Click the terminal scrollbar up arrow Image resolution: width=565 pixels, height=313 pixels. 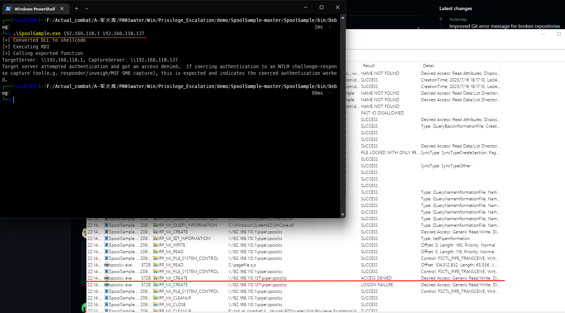tap(343, 17)
